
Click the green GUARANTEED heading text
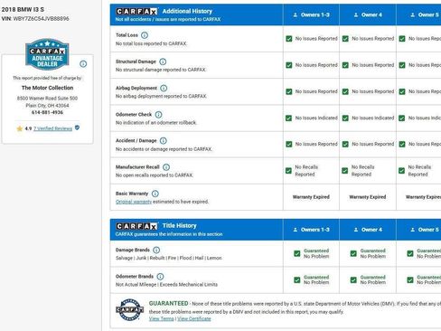168,303
